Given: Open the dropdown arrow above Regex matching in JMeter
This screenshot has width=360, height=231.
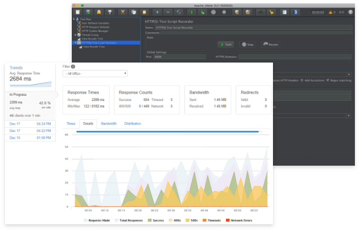Looking at the screenshot, I should pyautogui.click(x=349, y=74).
